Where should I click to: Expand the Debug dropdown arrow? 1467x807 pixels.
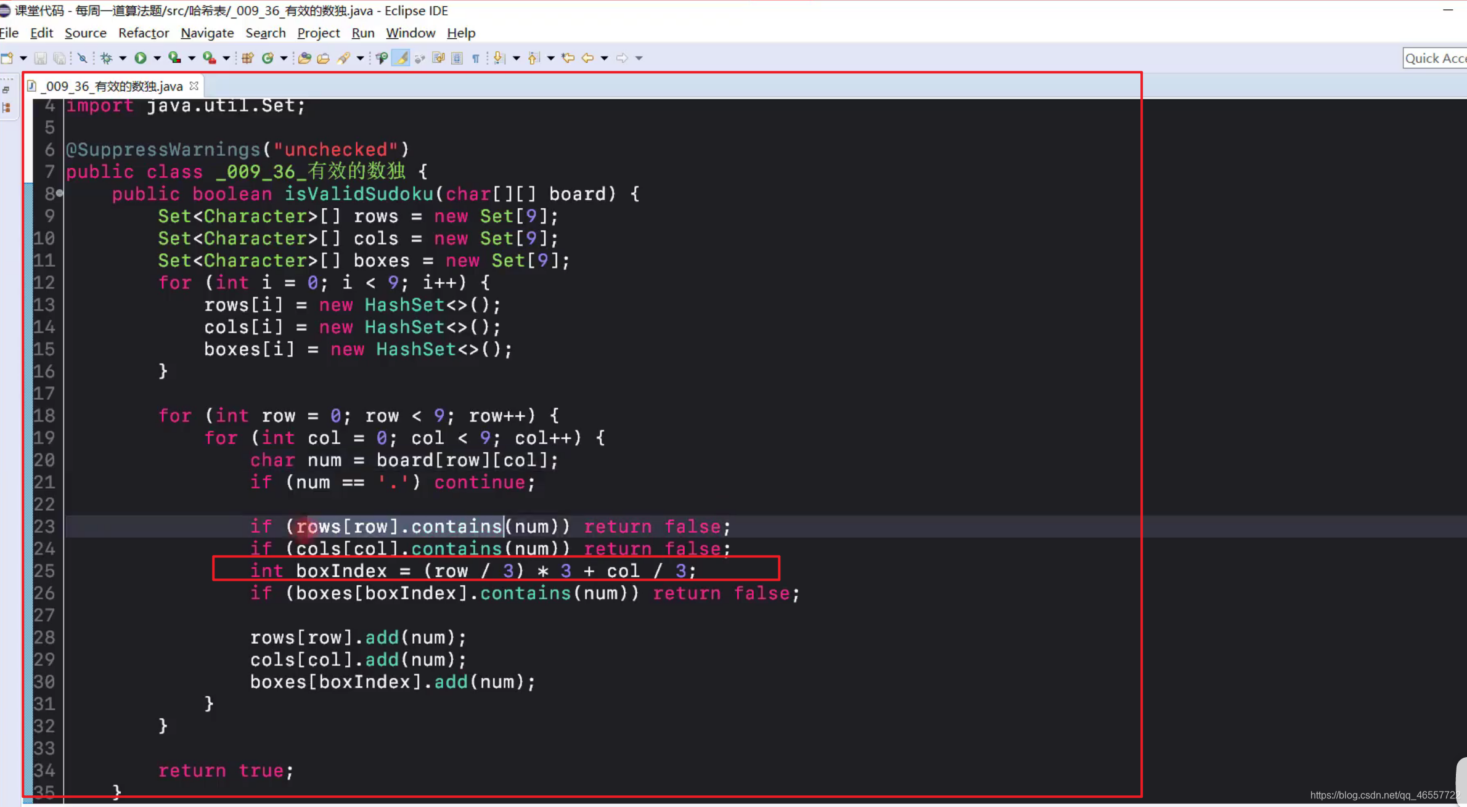pos(123,58)
